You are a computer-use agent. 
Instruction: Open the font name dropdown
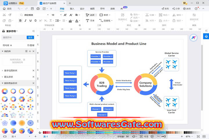pyautogui.click(x=48, y=15)
